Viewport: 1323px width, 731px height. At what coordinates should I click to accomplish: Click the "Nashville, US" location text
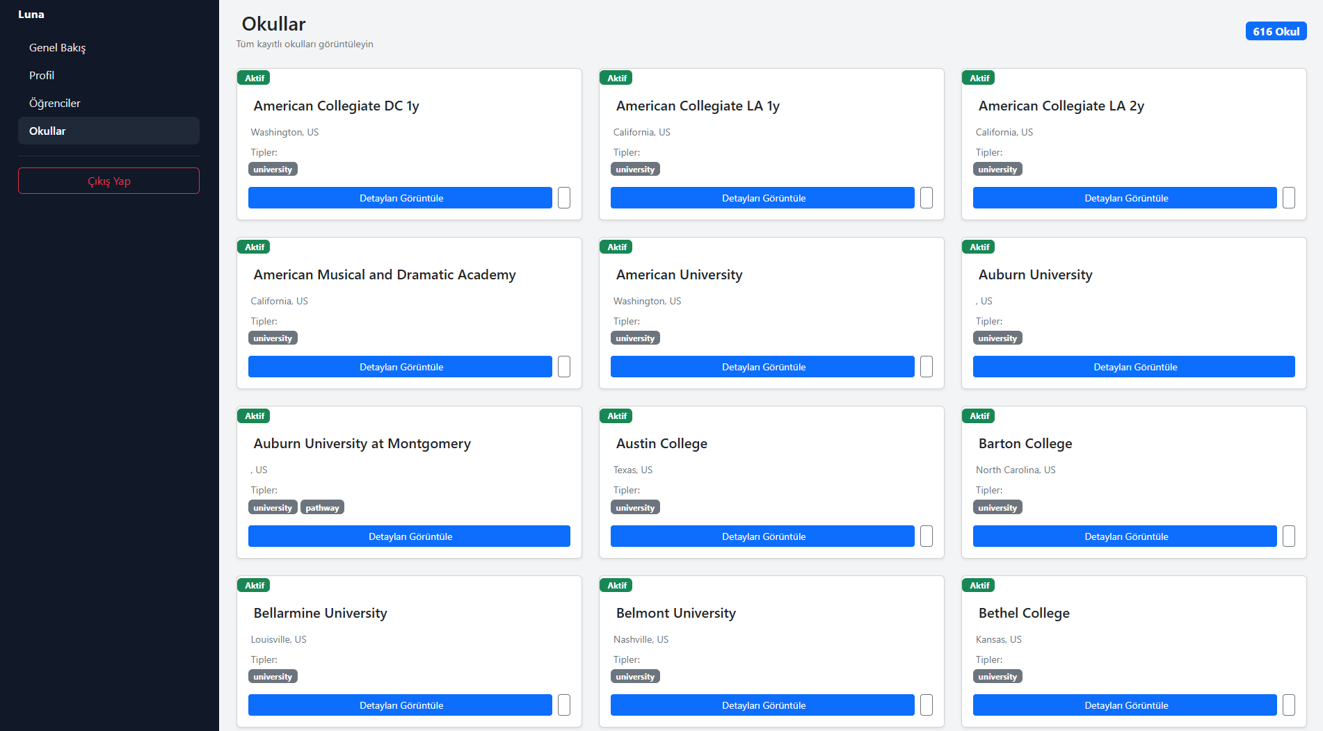pyautogui.click(x=641, y=639)
